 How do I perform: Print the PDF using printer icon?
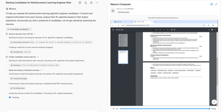click(x=212, y=30)
